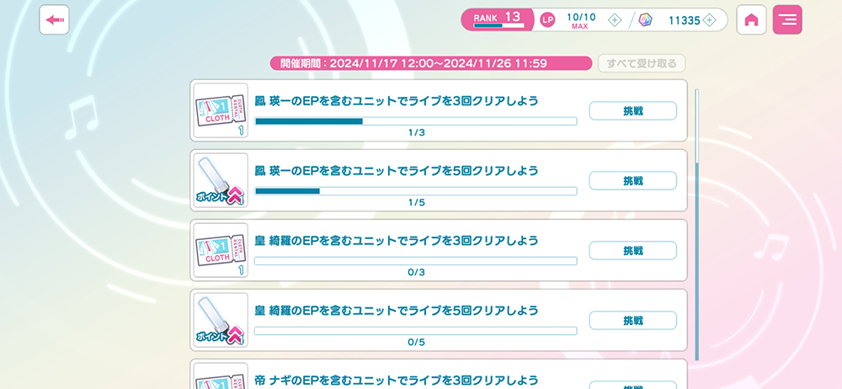
Task: Open the home screen via house icon
Action: (x=751, y=20)
